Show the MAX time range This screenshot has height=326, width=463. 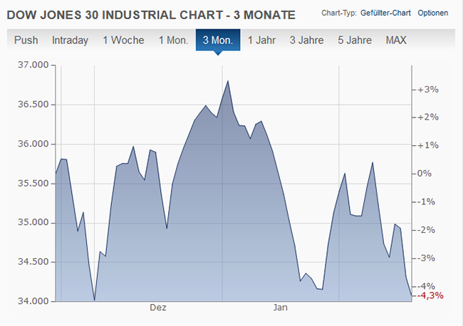[396, 40]
